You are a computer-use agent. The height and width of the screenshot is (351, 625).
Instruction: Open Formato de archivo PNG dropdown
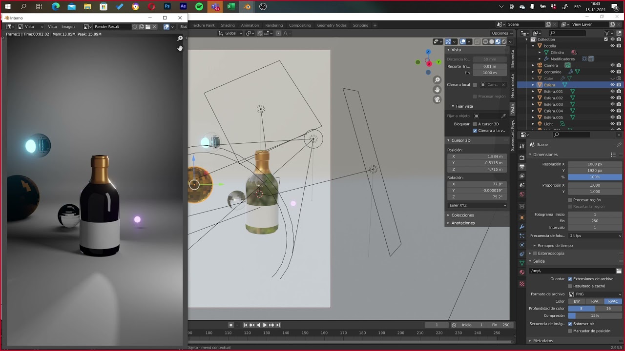(596, 294)
